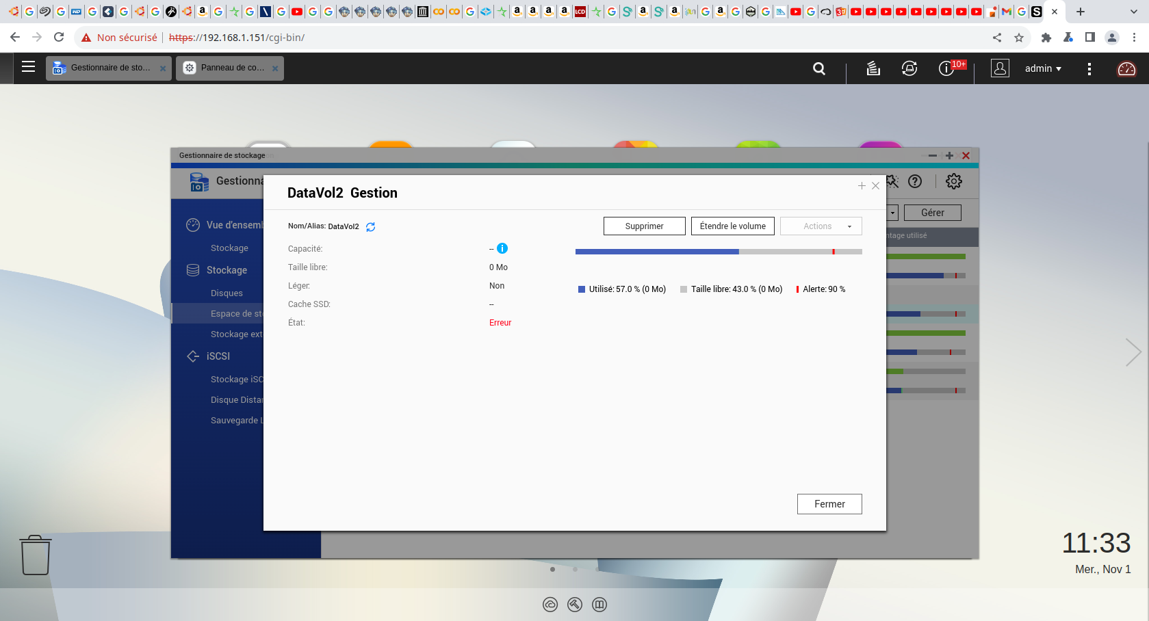Expand the browser tab search chevron
1149x621 pixels.
[1134, 12]
